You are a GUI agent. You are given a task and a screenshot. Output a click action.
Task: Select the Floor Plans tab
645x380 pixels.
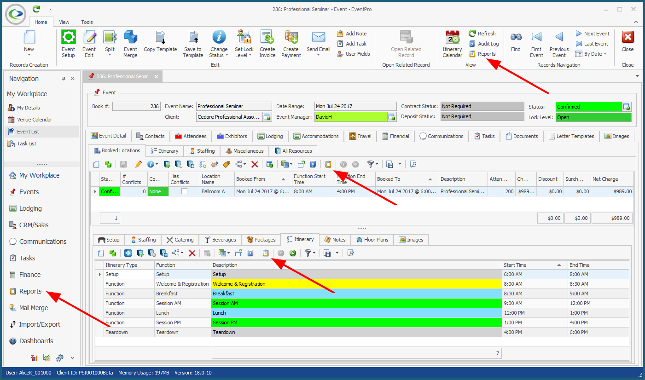coord(372,240)
